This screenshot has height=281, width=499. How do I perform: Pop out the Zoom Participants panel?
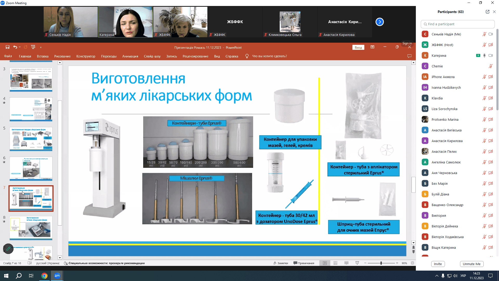(x=488, y=12)
